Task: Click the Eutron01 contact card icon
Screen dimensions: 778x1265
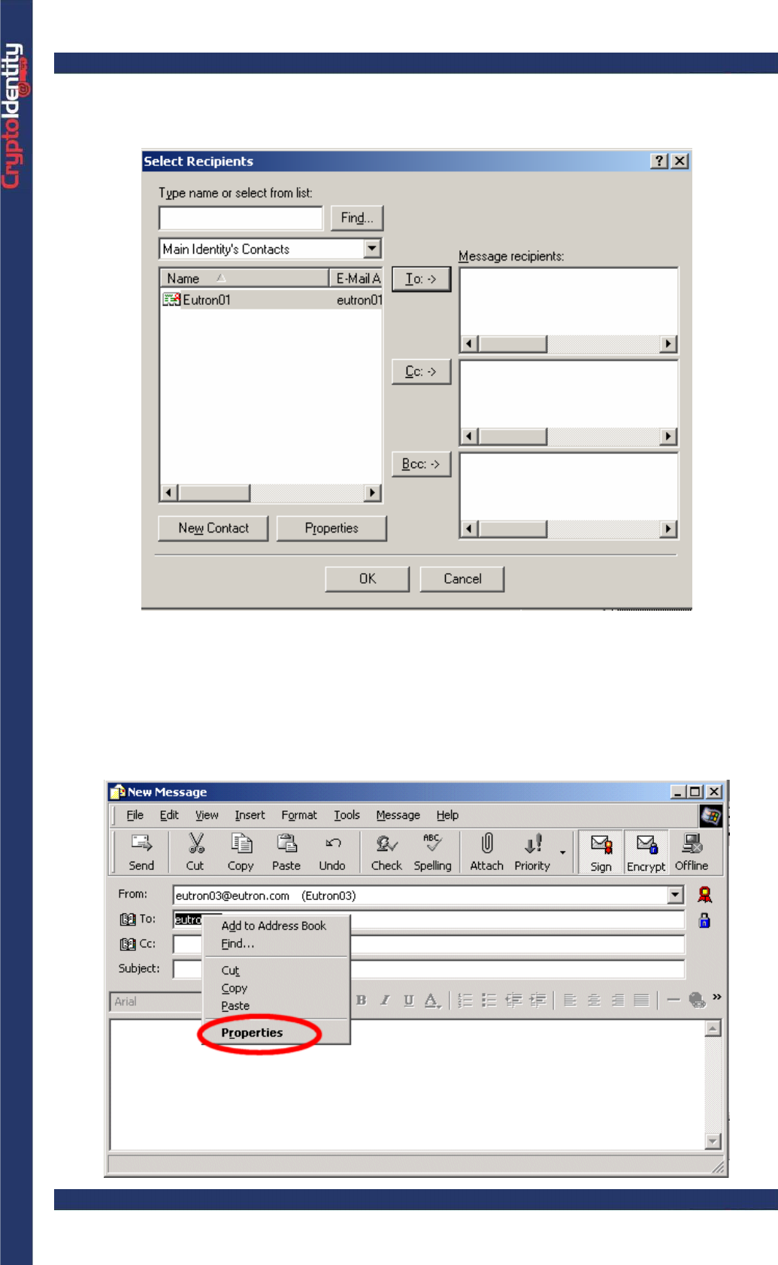Action: (171, 300)
